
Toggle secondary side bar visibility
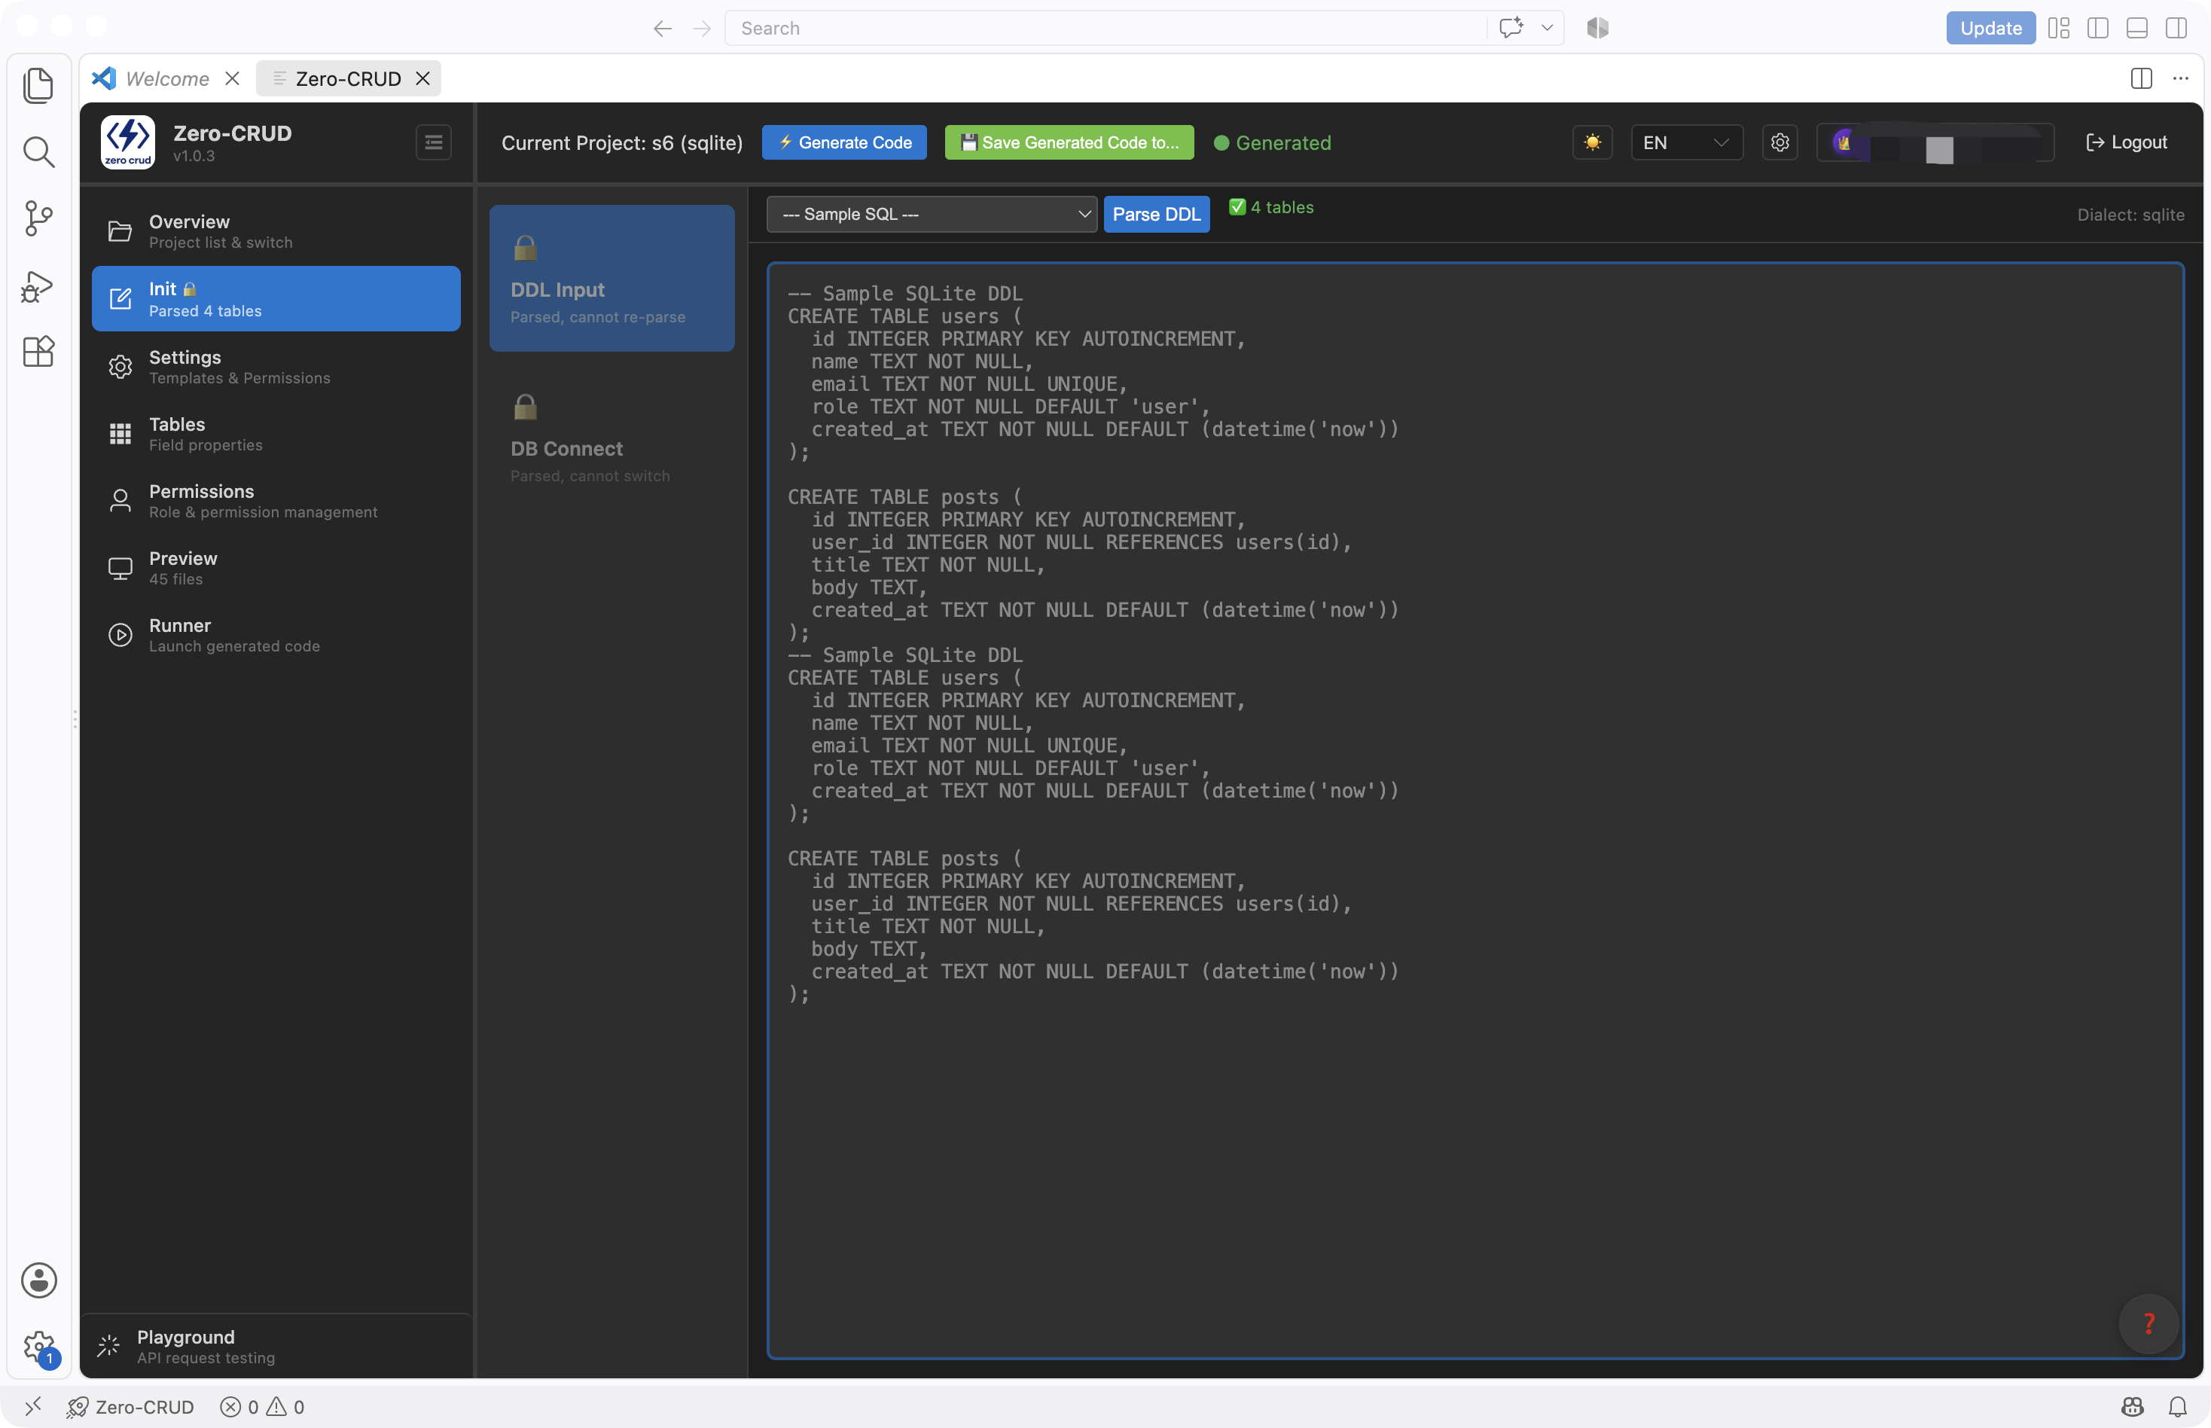tap(2176, 29)
